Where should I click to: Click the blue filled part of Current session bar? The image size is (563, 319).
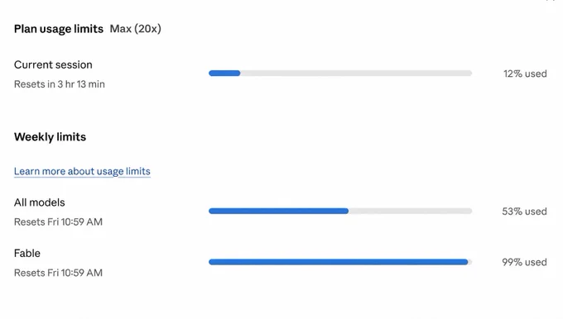(224, 73)
